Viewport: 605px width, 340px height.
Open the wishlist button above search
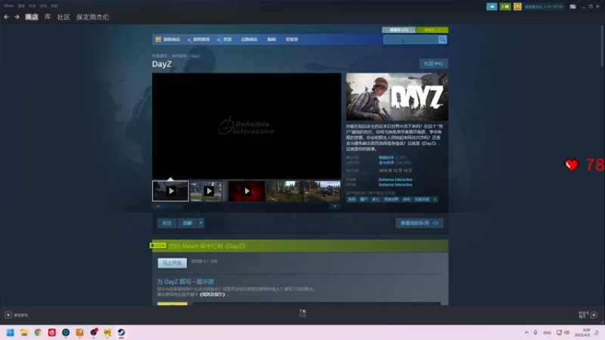coord(399,29)
